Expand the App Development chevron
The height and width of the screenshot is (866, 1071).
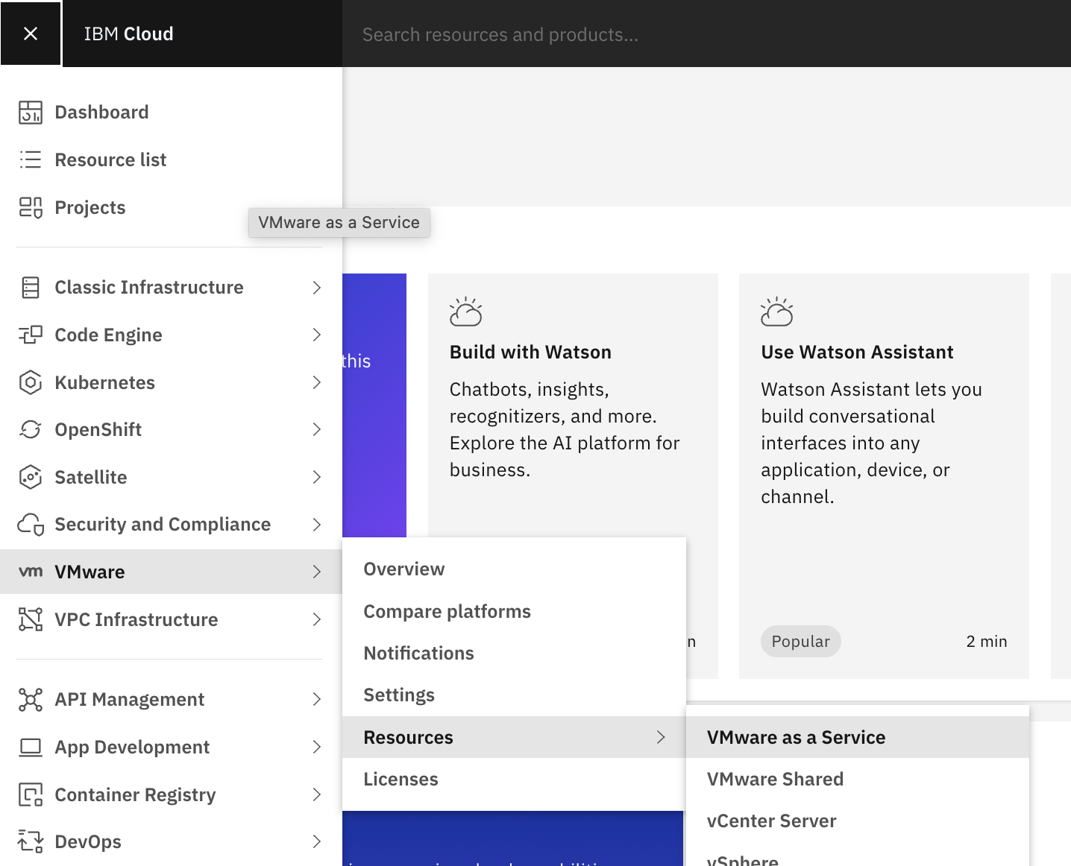click(x=317, y=747)
